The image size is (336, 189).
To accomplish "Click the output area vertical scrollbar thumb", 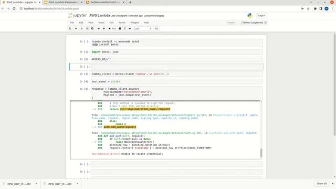I will click(261, 153).
